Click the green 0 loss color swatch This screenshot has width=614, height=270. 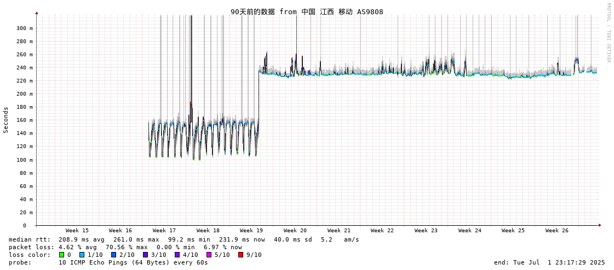[61, 255]
